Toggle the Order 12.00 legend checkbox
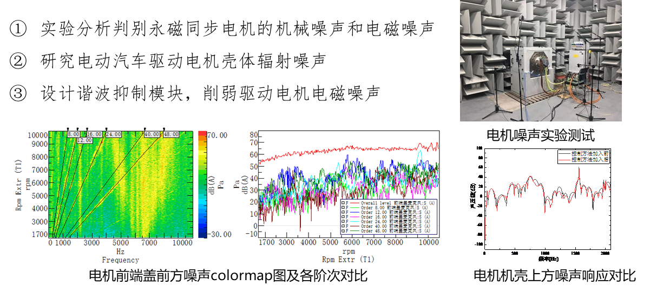Screen dimensions: 650x292 (x=343, y=212)
